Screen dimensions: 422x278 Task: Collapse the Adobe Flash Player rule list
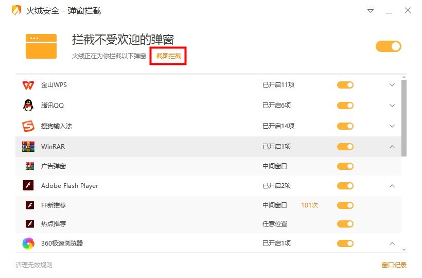tap(392, 186)
